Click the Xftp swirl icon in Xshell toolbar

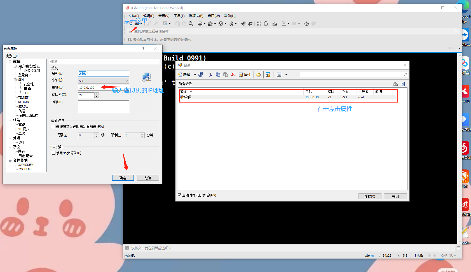[243, 24]
